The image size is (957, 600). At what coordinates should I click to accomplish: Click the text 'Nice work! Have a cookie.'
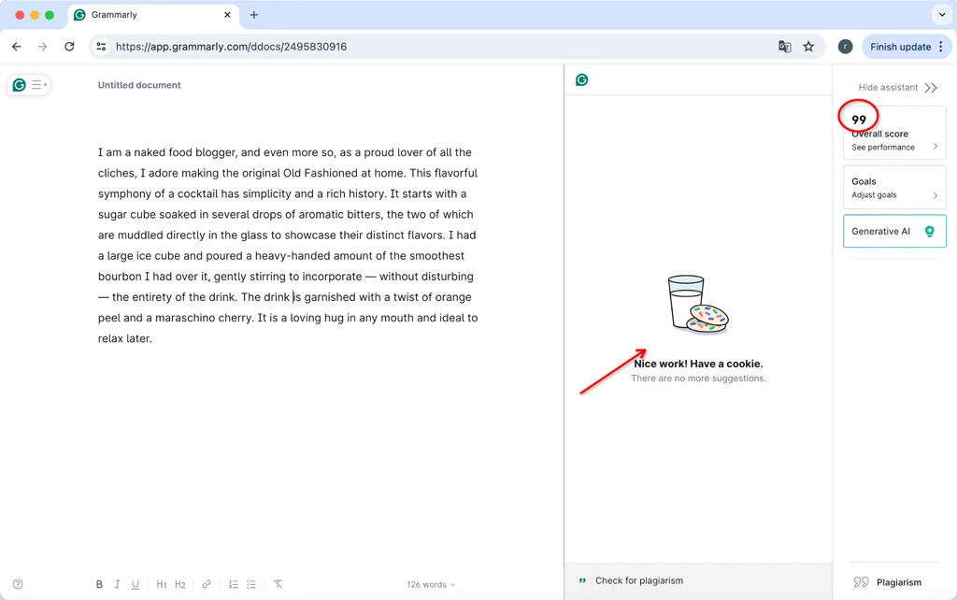pyautogui.click(x=698, y=364)
